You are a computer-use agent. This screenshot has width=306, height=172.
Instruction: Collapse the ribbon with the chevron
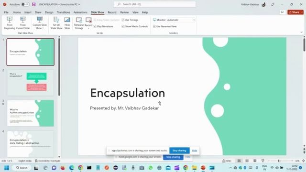[301, 32]
